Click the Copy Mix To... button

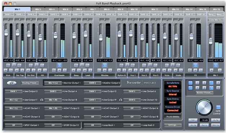pos(216,20)
